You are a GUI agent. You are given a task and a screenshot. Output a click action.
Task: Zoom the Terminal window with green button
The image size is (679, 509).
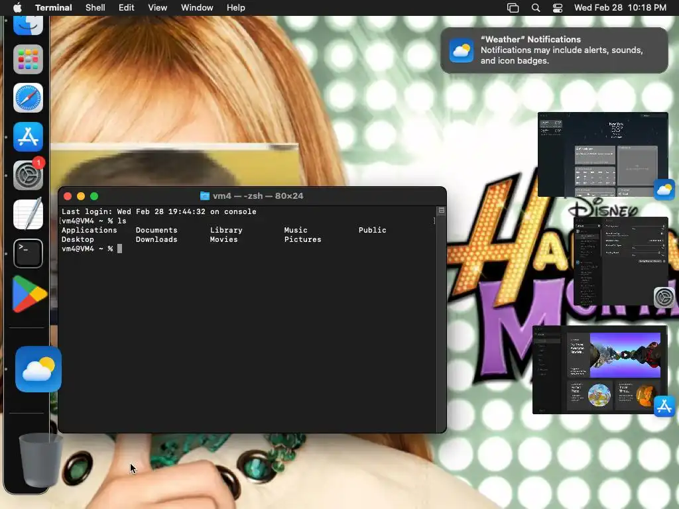tap(94, 196)
